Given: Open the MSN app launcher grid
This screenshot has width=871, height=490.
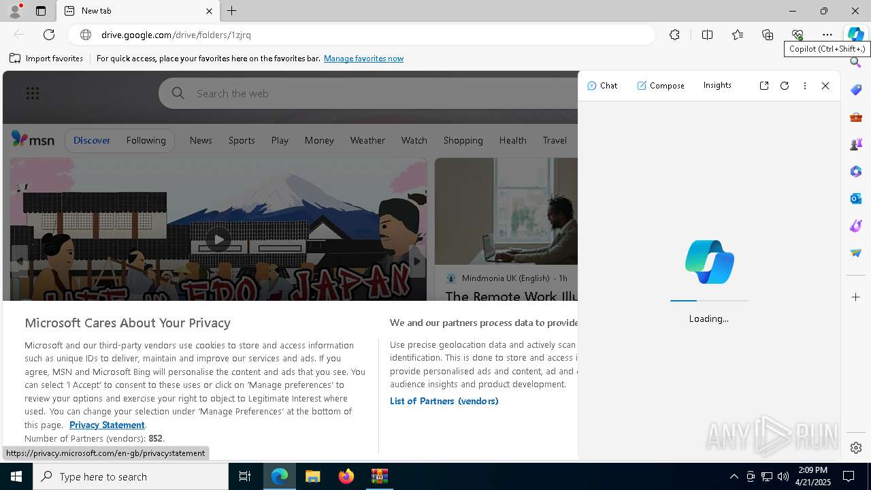Looking at the screenshot, I should click(32, 93).
